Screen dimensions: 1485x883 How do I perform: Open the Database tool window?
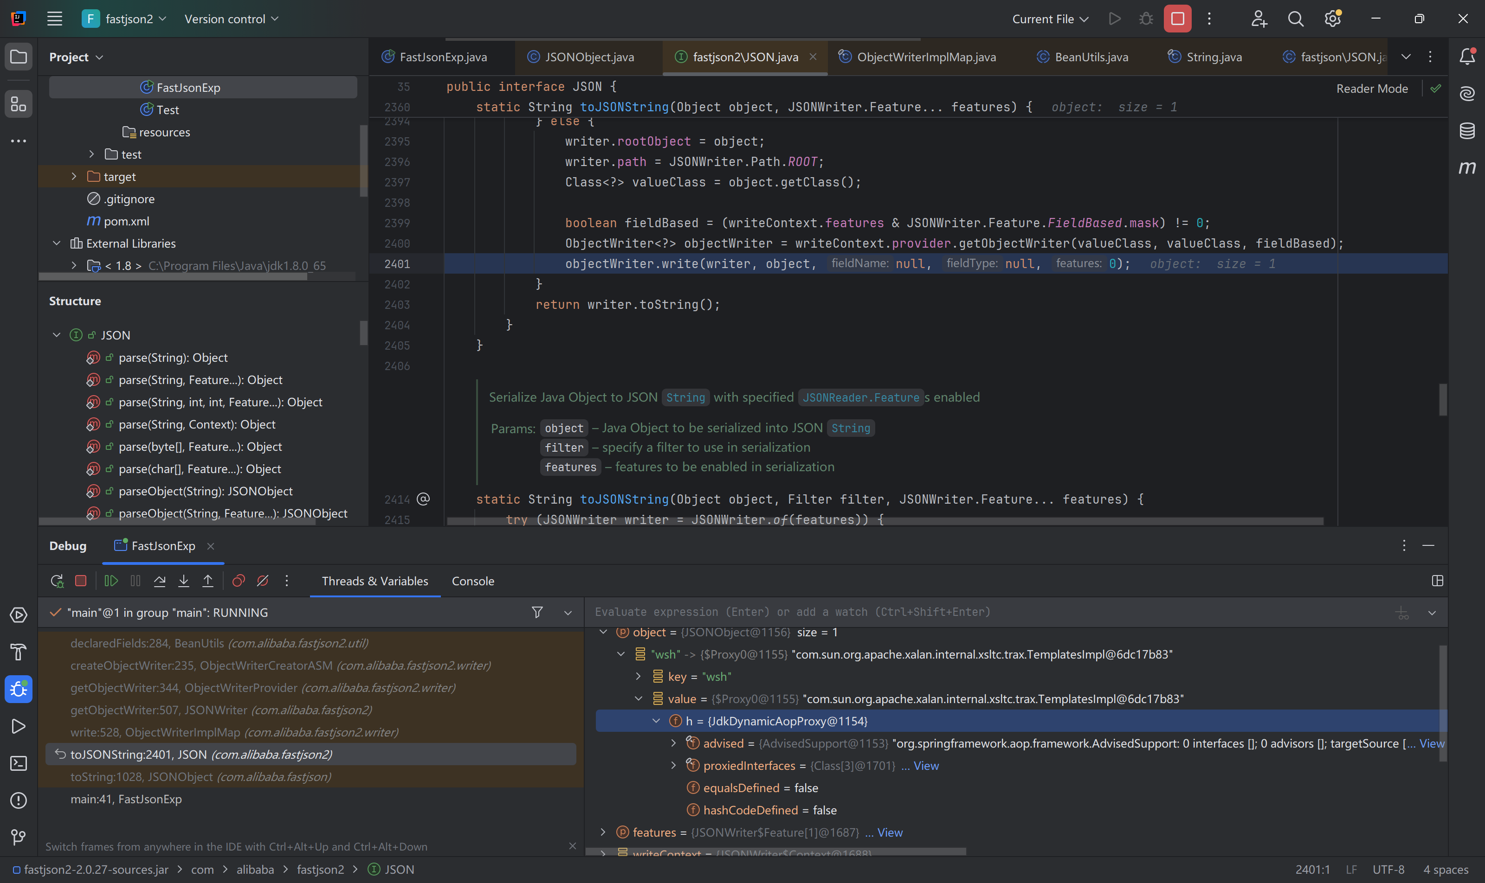1467,130
